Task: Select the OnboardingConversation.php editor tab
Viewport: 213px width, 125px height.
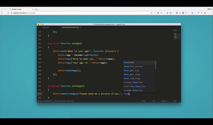Action: 70,27
